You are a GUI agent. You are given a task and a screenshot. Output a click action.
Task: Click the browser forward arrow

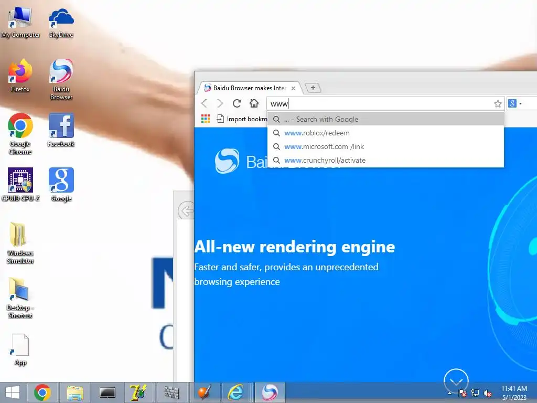click(220, 103)
